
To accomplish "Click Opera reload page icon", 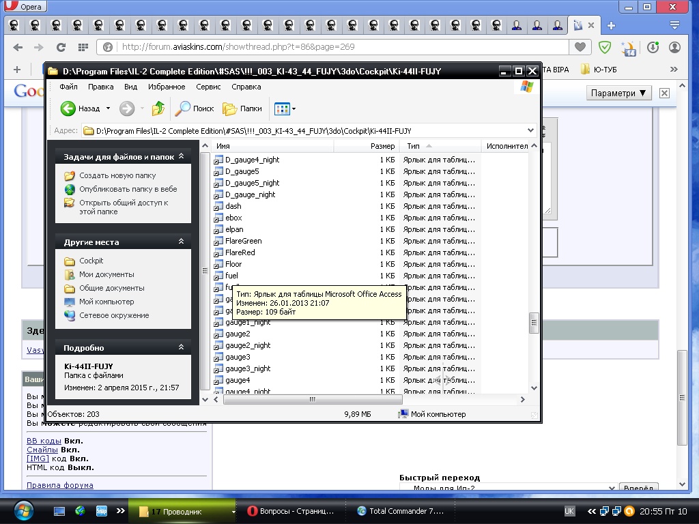I will (61, 47).
